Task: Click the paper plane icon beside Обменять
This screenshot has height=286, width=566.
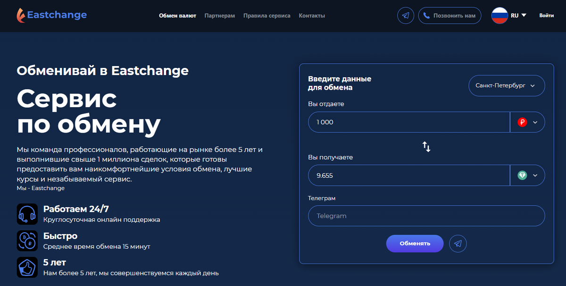Action: coord(458,244)
